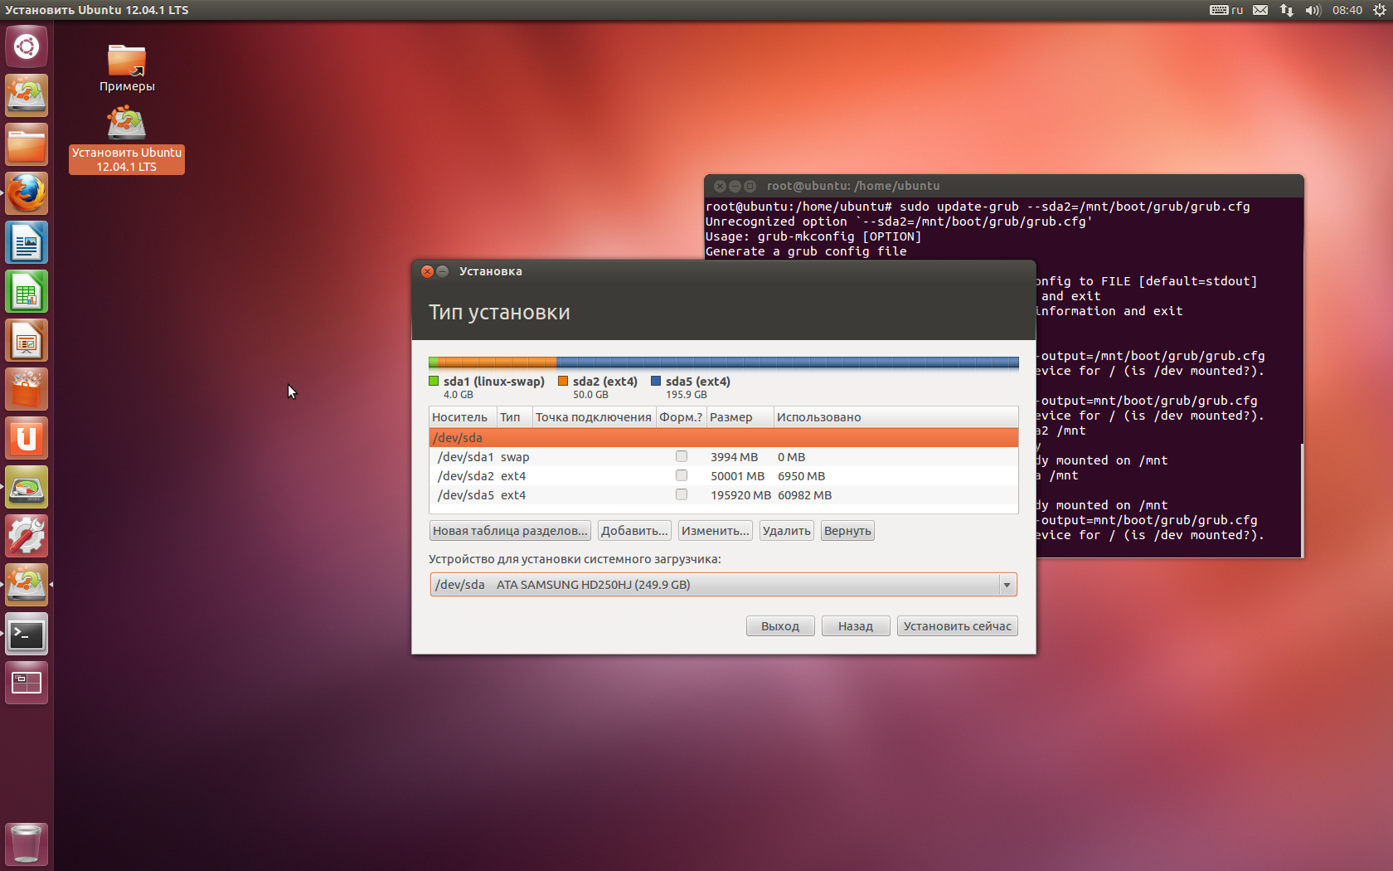Open Ubuntu Software Center from launcher
Image resolution: width=1393 pixels, height=871 pixels.
(x=27, y=390)
